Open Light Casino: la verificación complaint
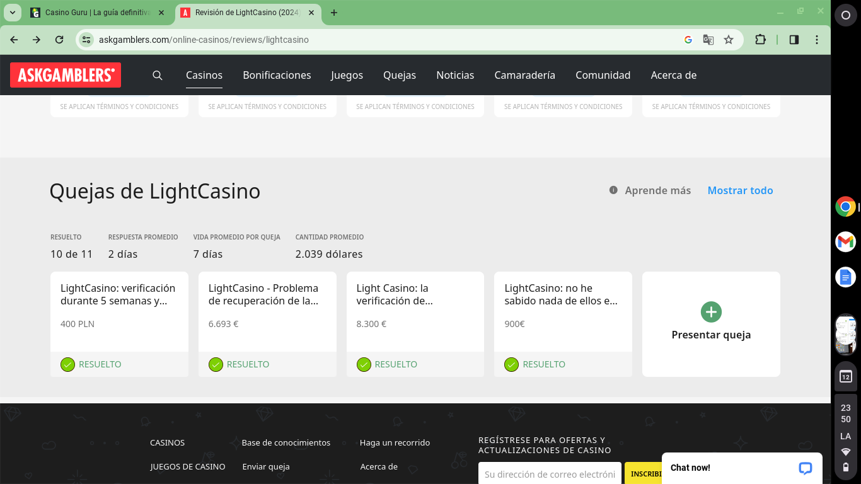 coord(394,294)
